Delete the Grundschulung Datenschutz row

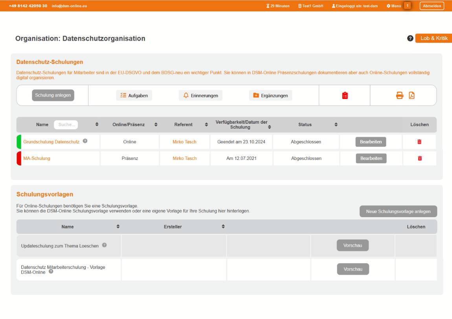[x=419, y=142]
